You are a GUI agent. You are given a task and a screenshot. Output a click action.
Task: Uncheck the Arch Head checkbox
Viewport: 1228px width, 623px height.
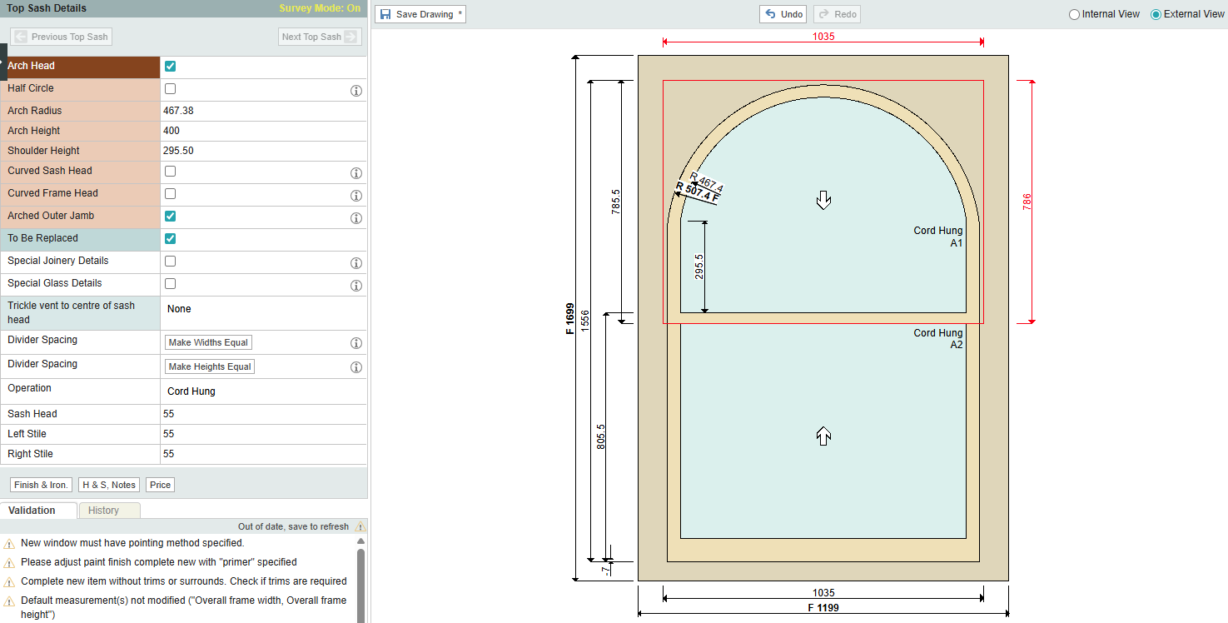click(171, 67)
